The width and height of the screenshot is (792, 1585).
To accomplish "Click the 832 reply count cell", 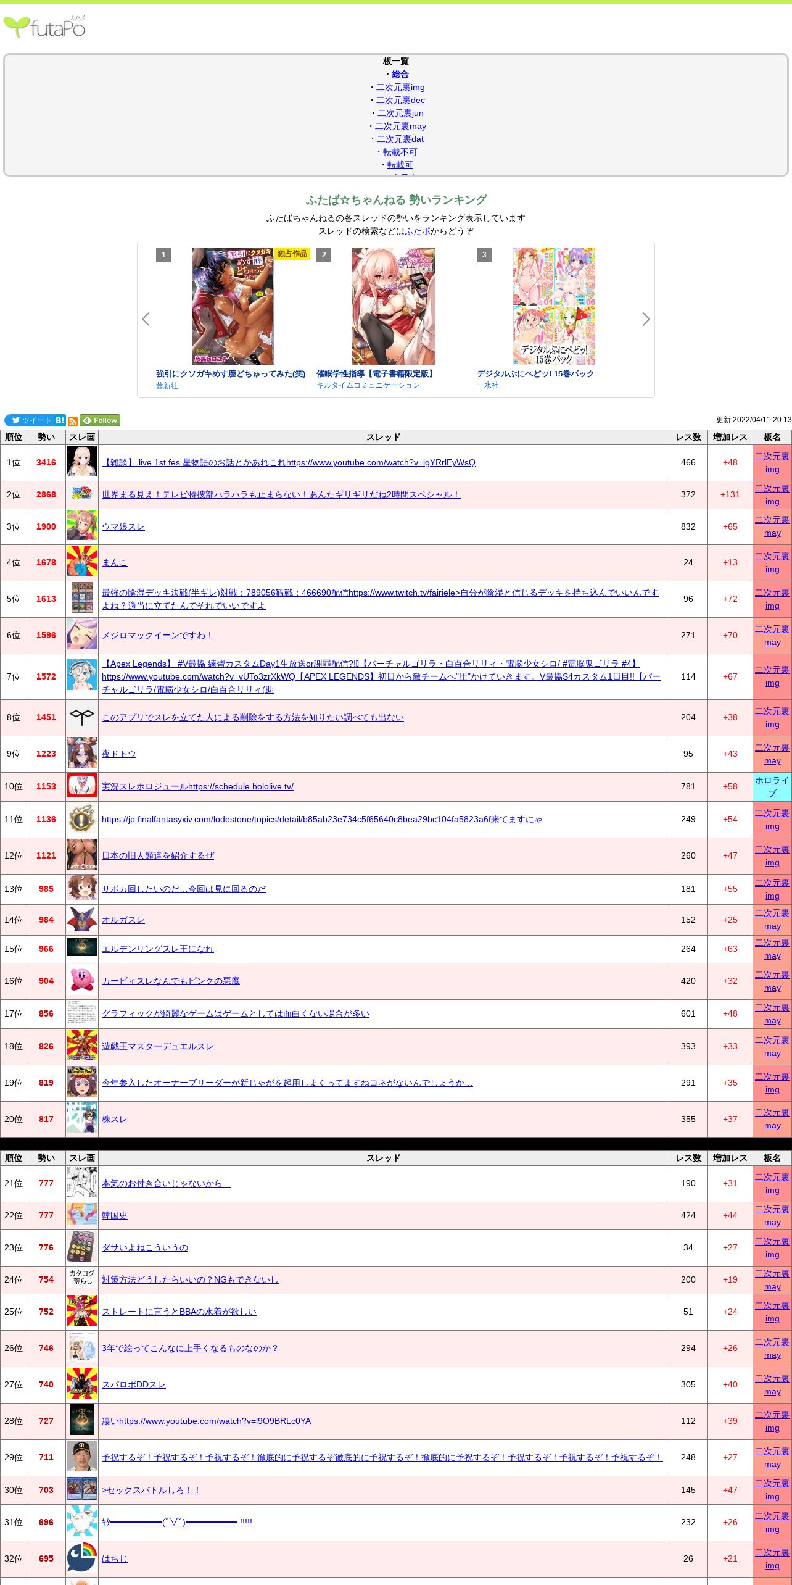I will pos(688,526).
